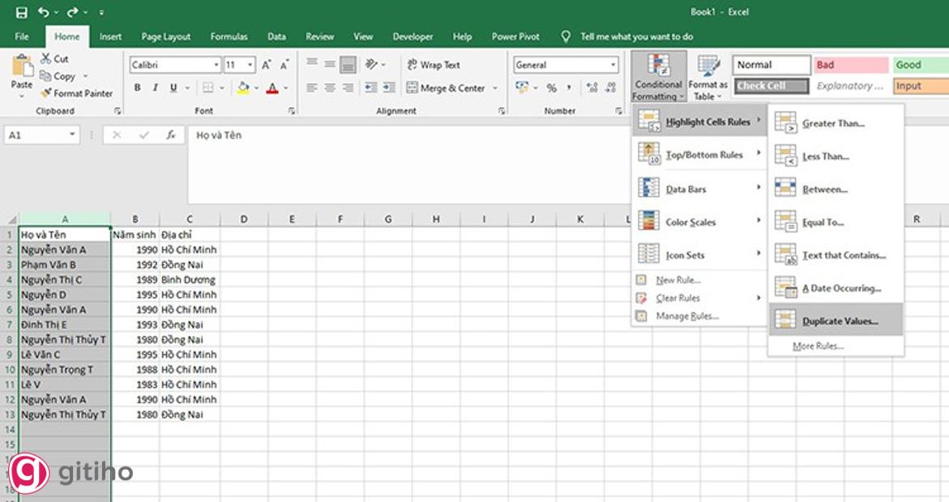Toggle italic formatting

pos(155,87)
